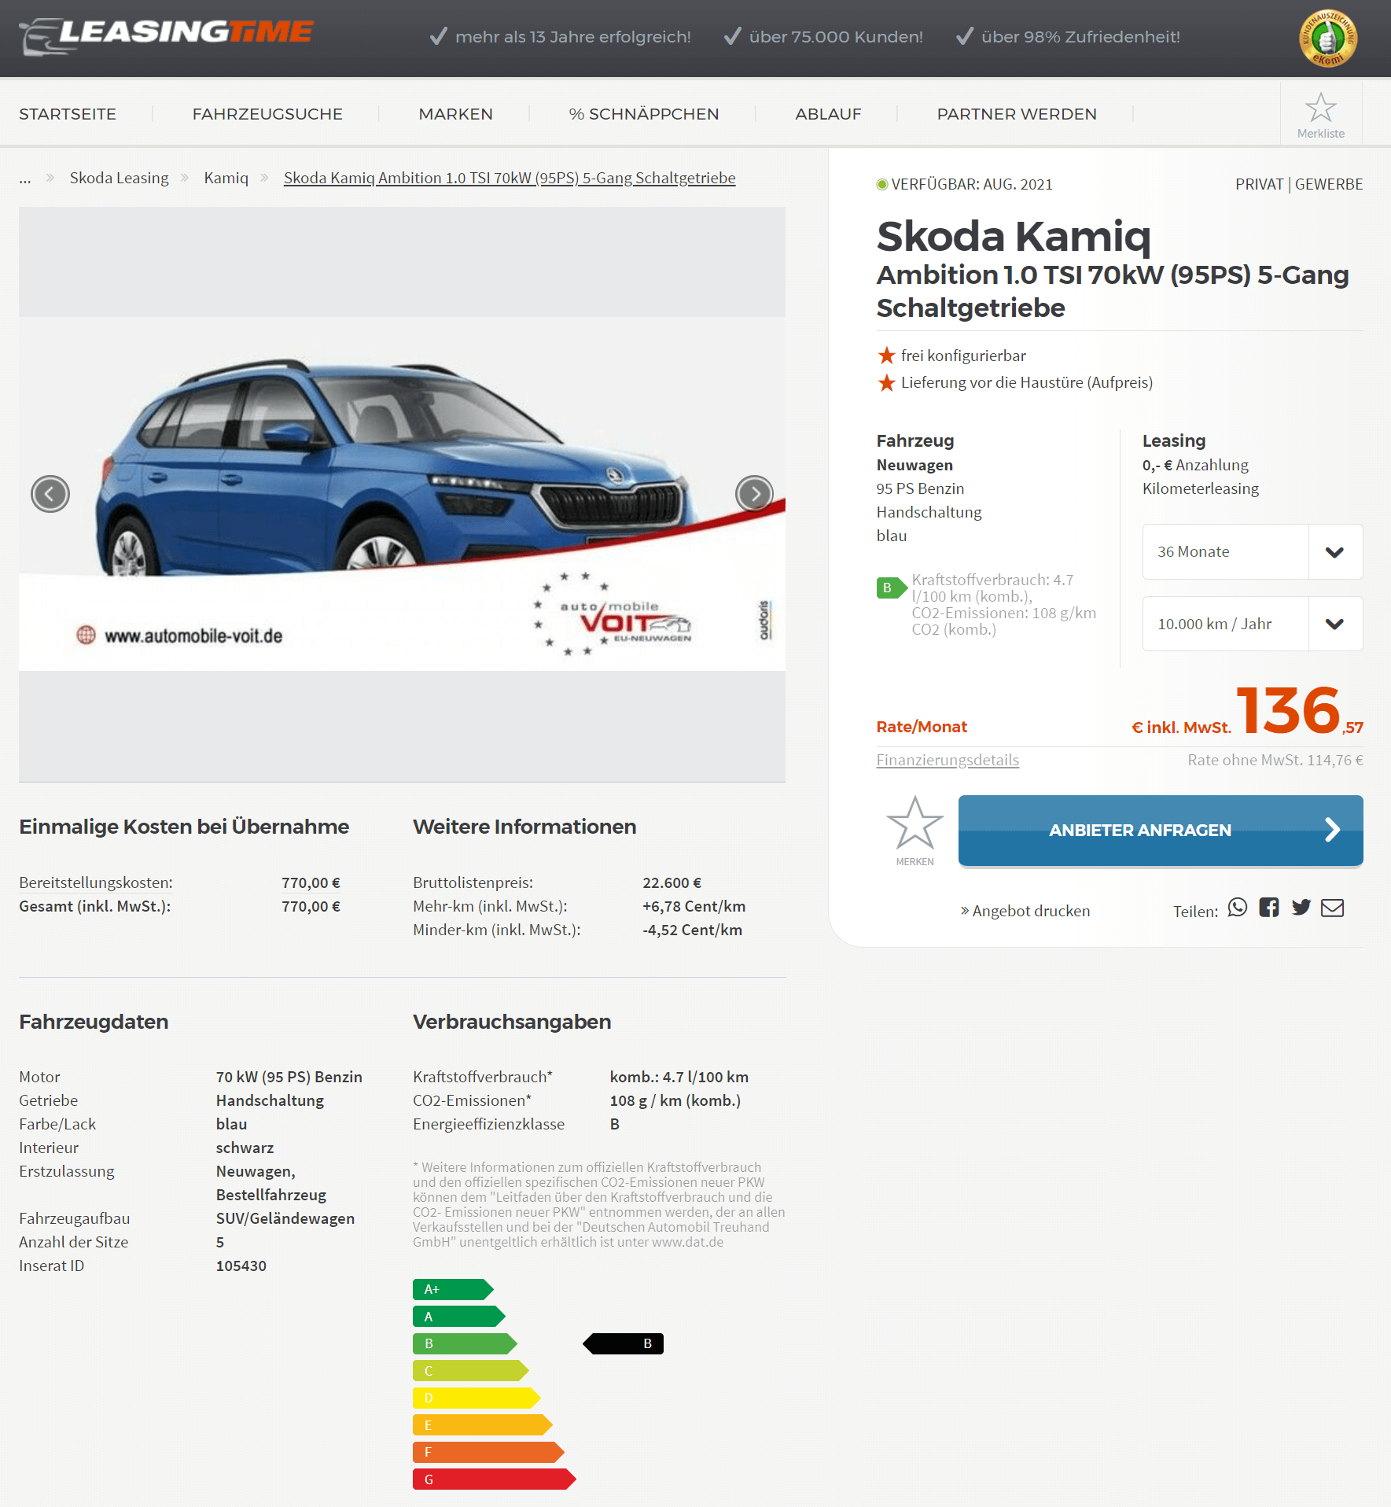Open Fahrzeugsuche menu item

267,114
